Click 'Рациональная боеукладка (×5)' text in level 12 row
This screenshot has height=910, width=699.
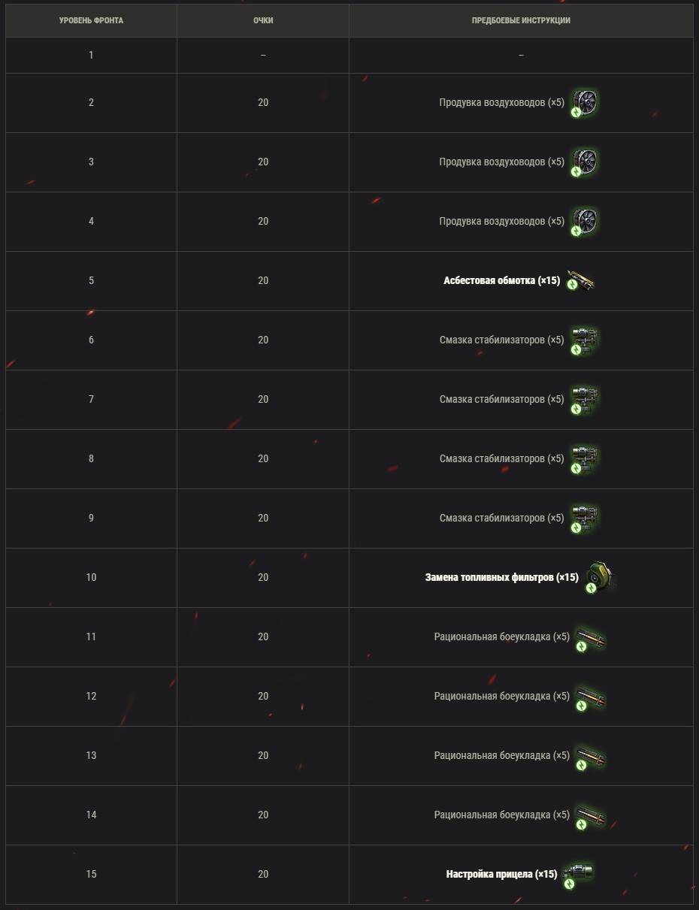501,696
